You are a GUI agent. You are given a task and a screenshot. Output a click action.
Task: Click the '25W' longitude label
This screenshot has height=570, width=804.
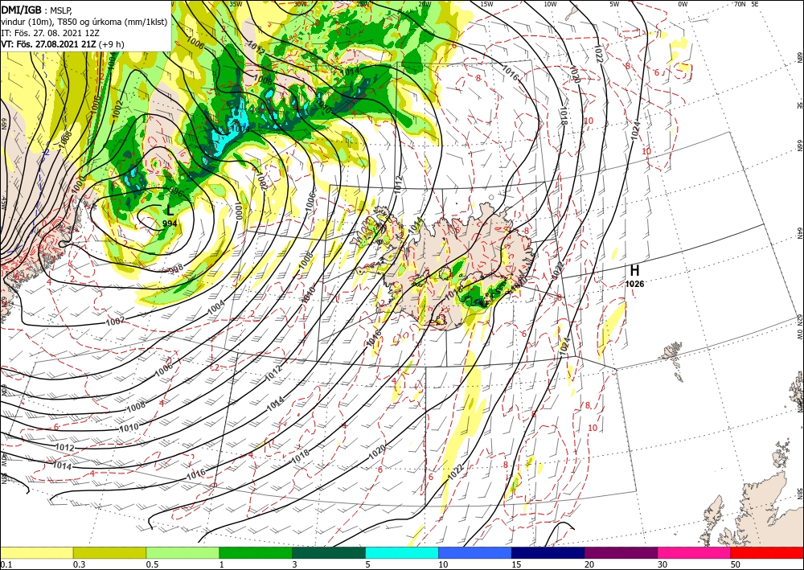pos(363,4)
